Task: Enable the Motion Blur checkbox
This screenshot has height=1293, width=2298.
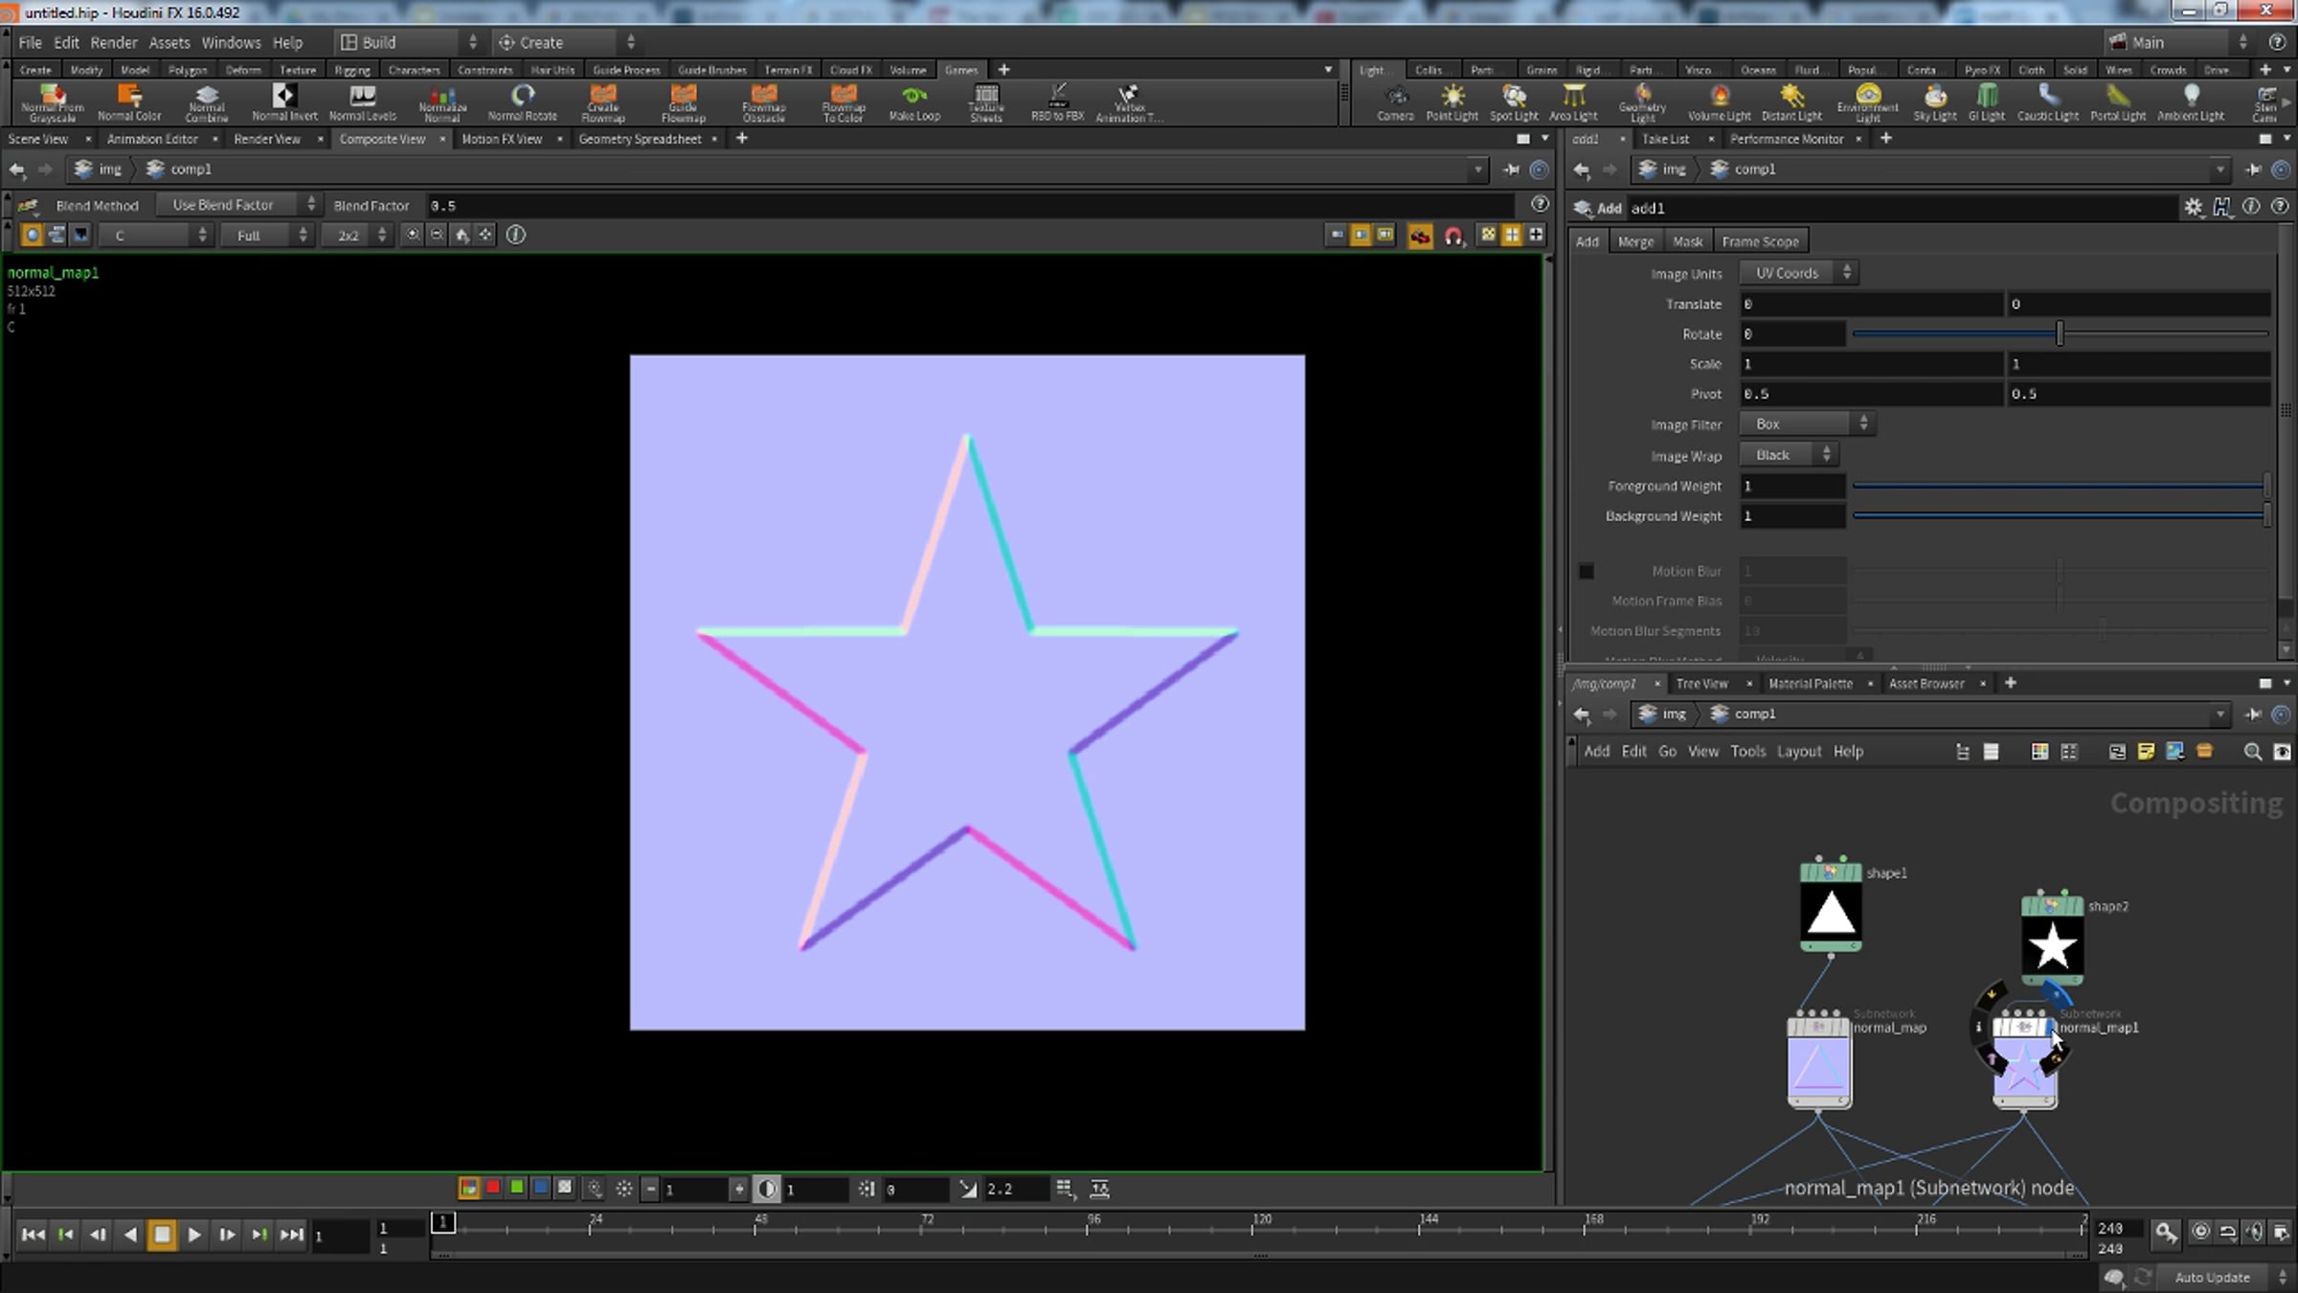Action: pyautogui.click(x=1587, y=571)
